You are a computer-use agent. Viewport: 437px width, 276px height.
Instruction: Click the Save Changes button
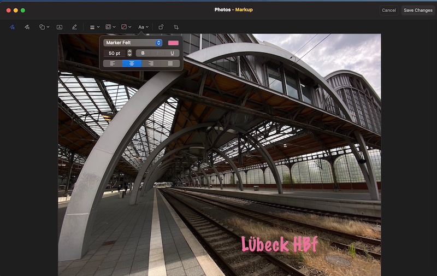418,10
